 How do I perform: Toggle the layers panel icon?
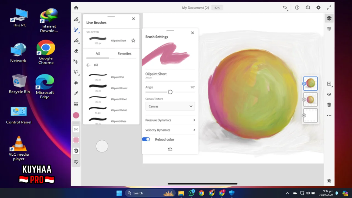click(329, 18)
